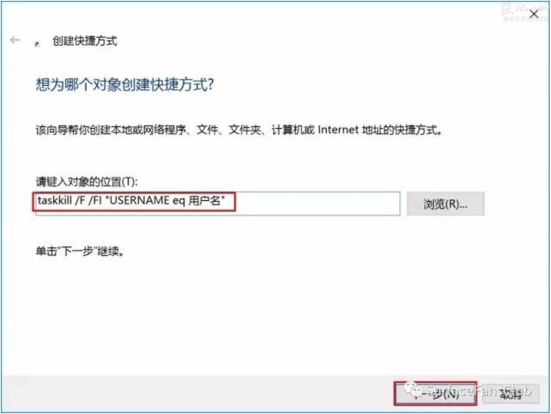551x414 pixels.
Task: Click the hint text 单击"下一步"继续。
Action: pos(79,252)
